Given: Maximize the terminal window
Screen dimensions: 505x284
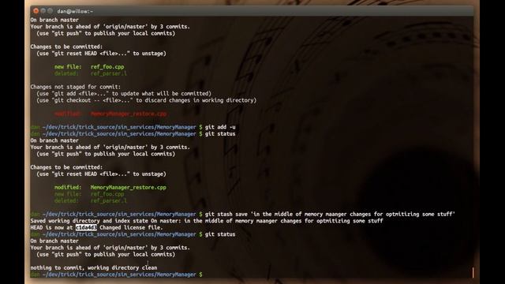Looking at the screenshot, I should pyautogui.click(x=50, y=11).
